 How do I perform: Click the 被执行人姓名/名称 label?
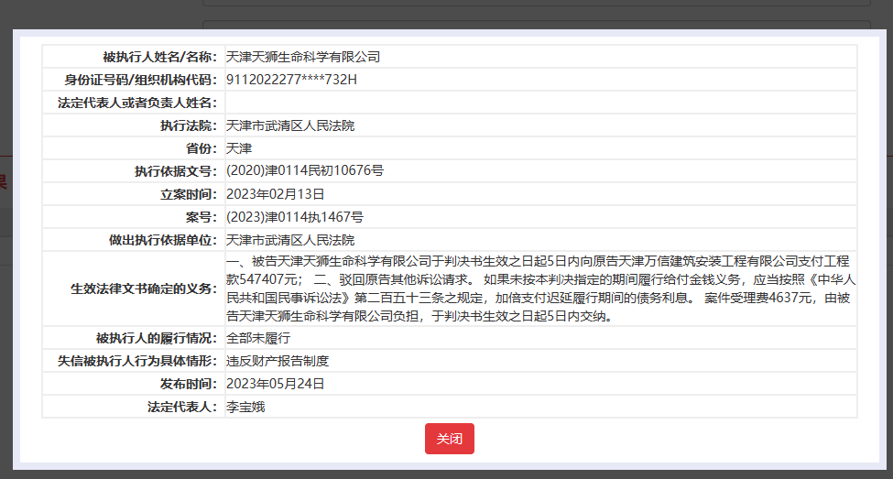pos(160,57)
